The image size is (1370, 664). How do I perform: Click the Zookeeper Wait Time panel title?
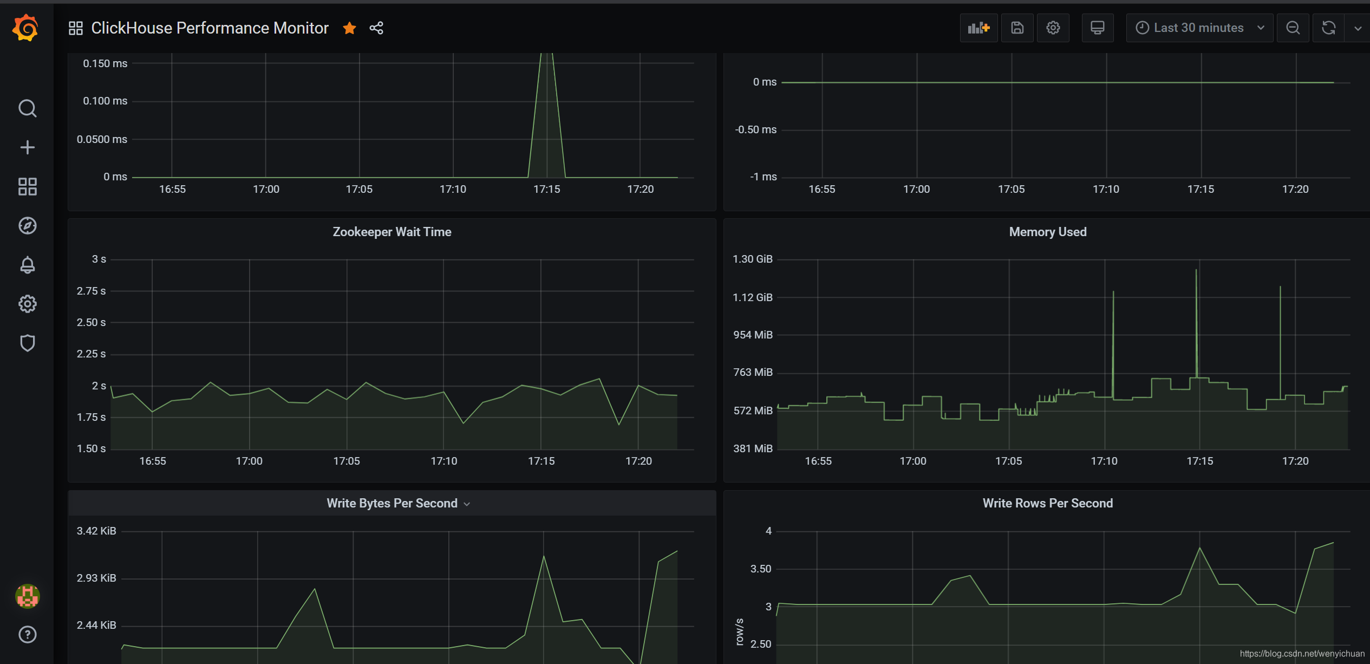click(x=392, y=232)
